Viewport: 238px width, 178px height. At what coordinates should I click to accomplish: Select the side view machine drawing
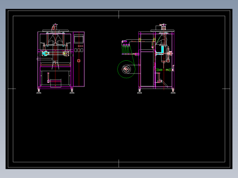click(146, 58)
